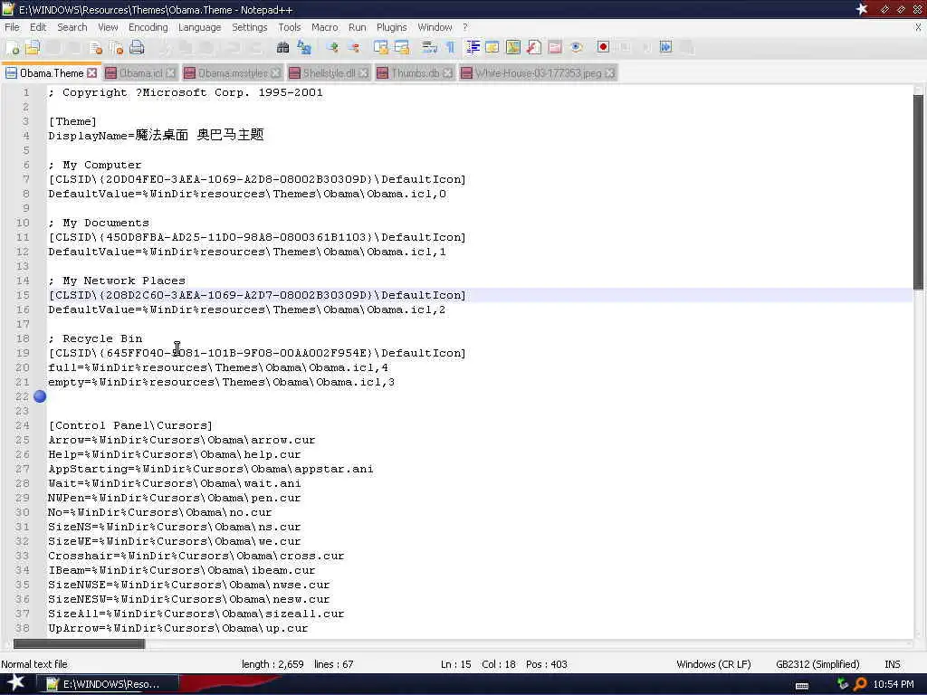This screenshot has height=695, width=927.
Task: Open the View menu
Action: point(108,27)
